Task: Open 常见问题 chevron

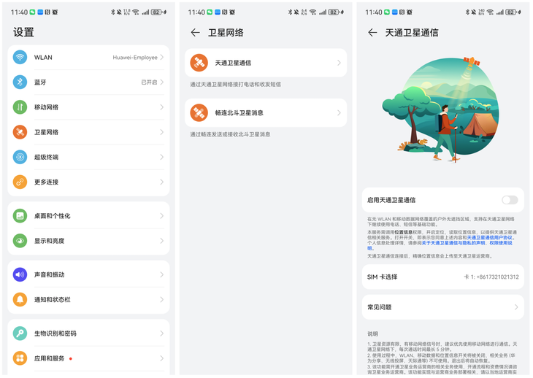Action: [516, 307]
